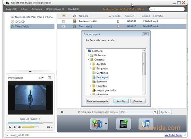Click the Ajustes... button
The height and width of the screenshot is (139, 191).
point(165,112)
